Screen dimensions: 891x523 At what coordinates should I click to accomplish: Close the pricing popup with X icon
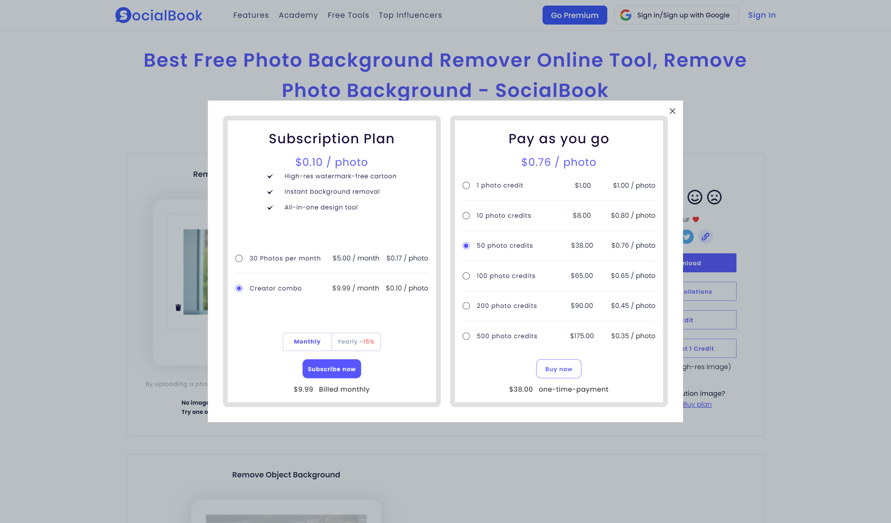tap(672, 111)
